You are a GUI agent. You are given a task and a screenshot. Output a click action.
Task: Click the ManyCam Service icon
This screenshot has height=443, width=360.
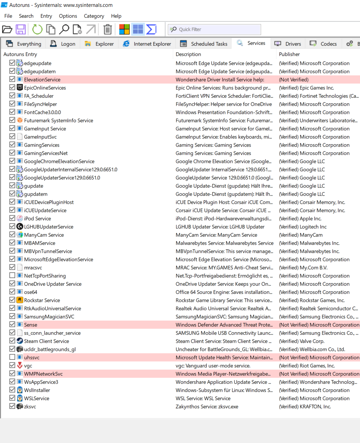(x=20, y=235)
